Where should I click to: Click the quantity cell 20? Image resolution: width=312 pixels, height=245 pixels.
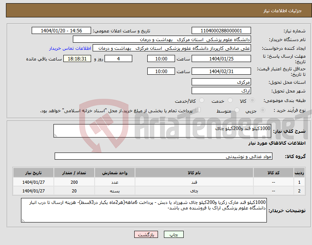[x=74, y=191]
